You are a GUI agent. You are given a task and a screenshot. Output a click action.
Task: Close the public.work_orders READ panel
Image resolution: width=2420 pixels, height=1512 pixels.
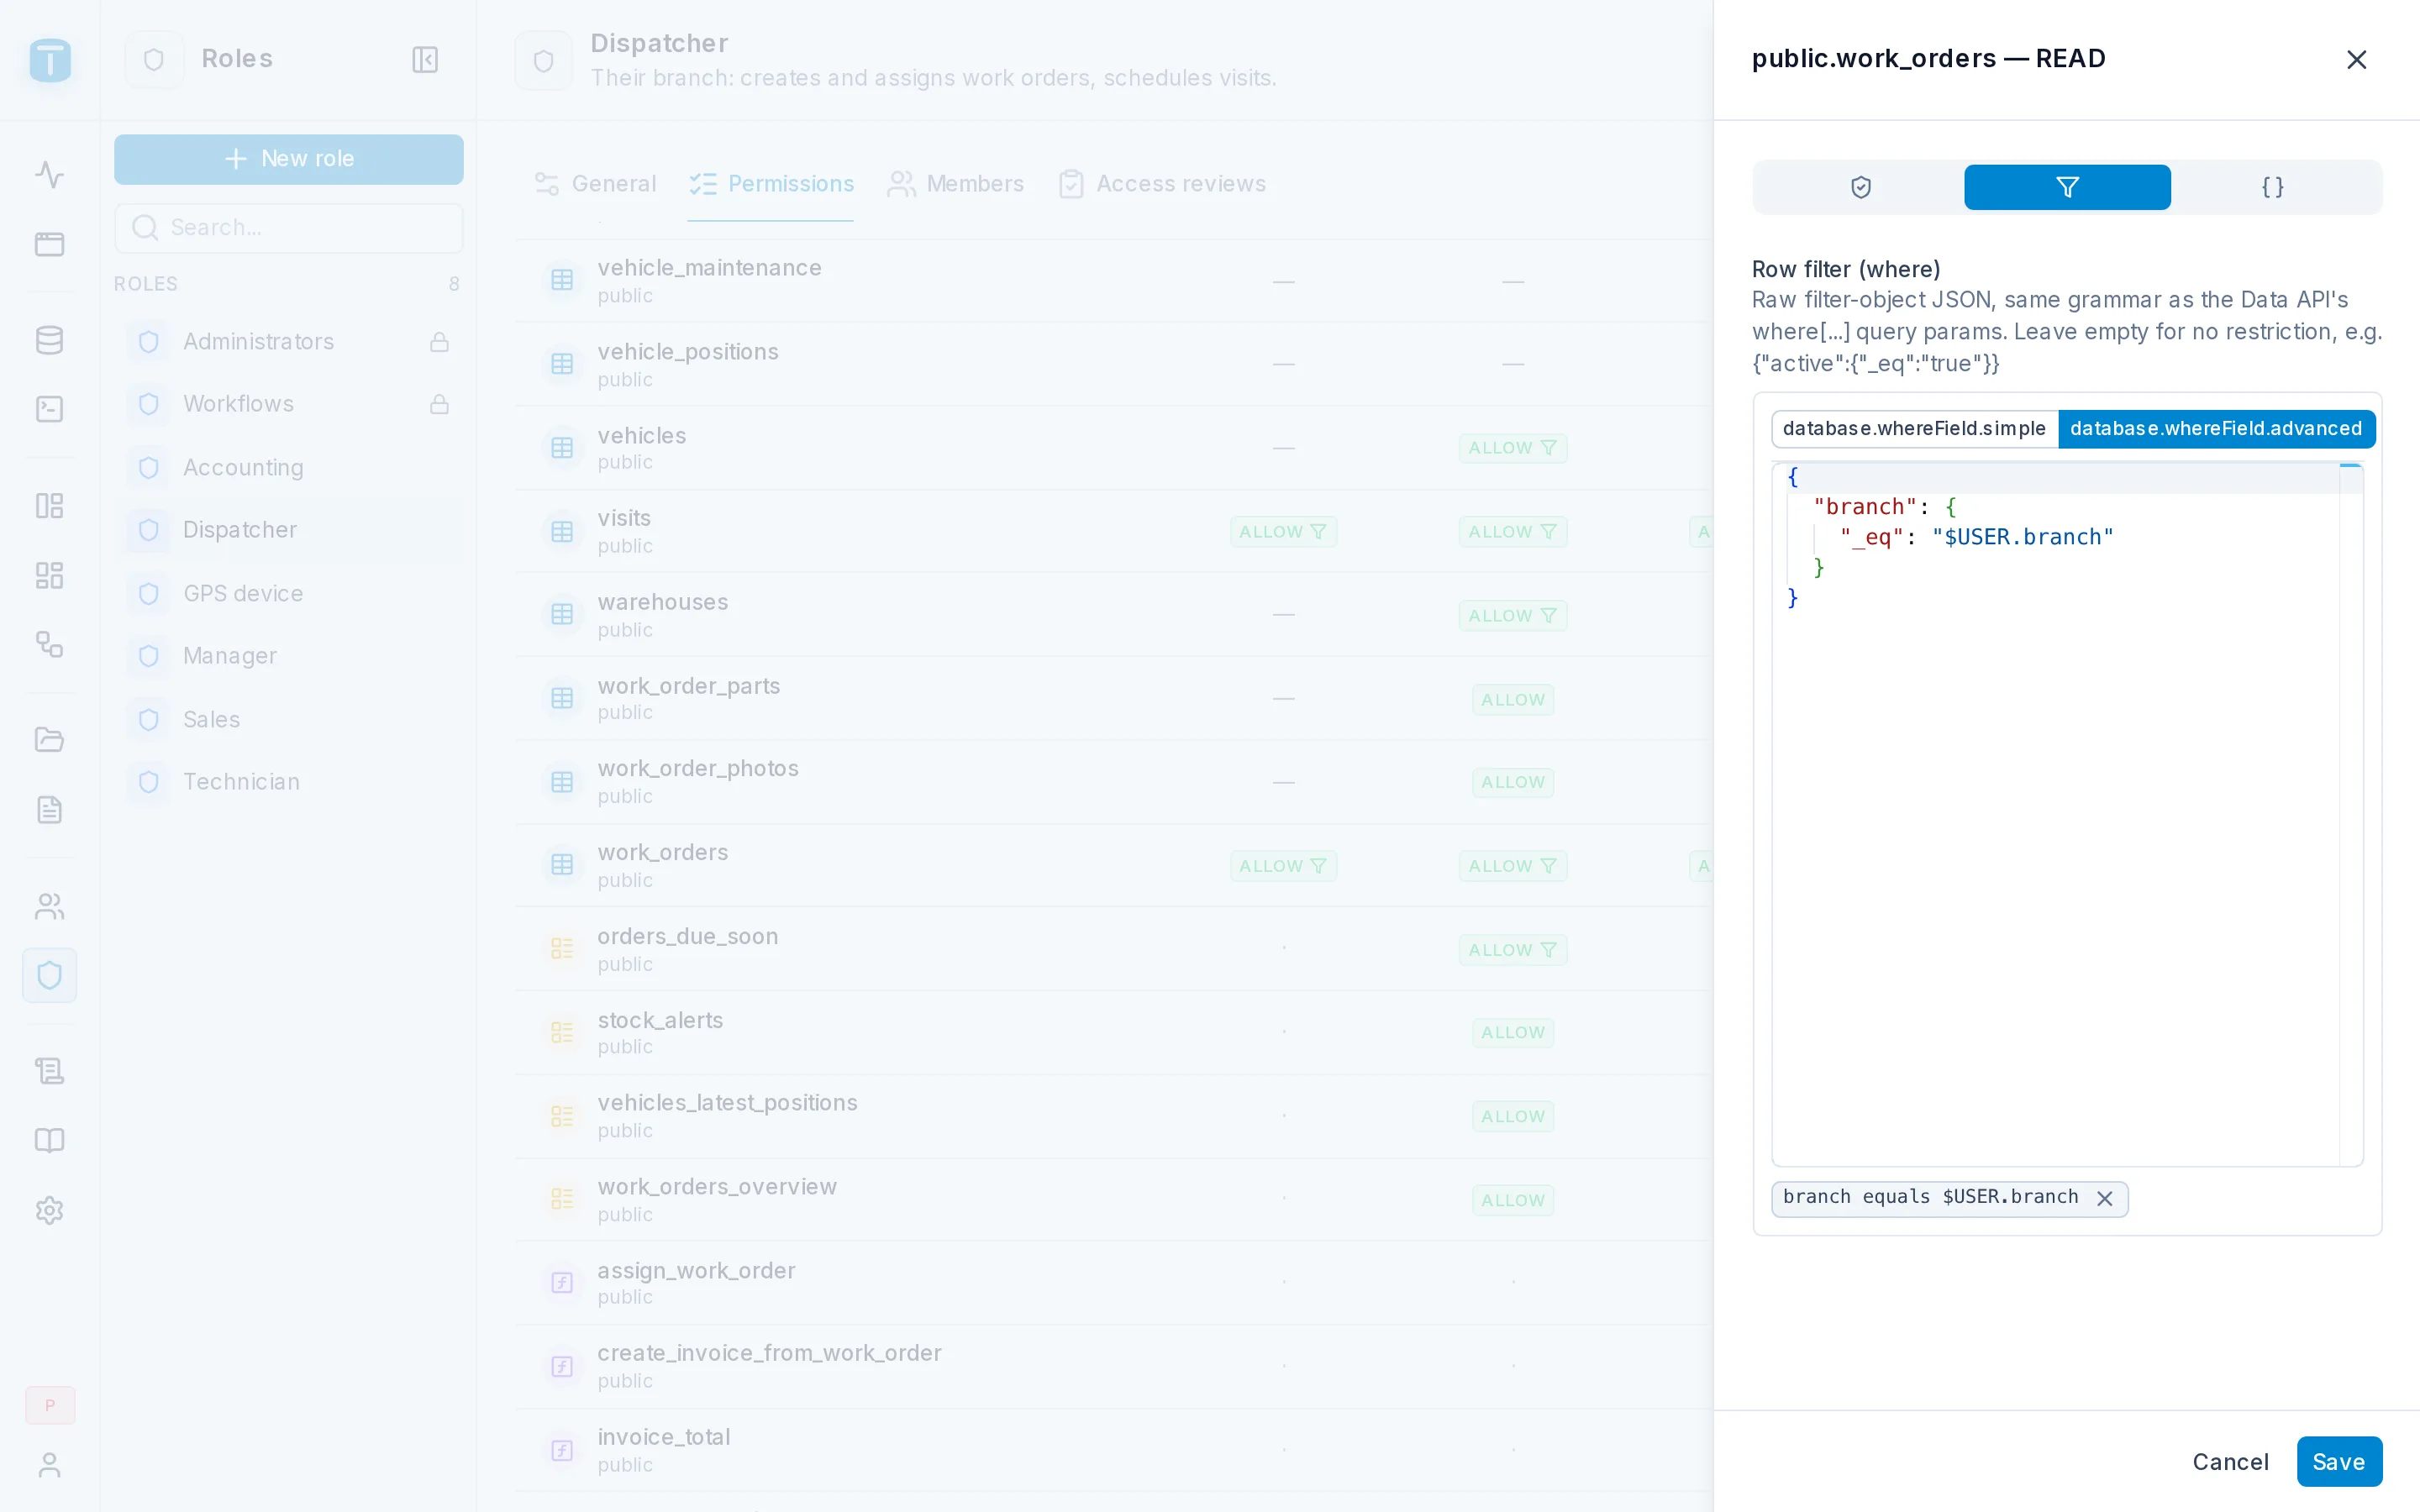pyautogui.click(x=2356, y=60)
